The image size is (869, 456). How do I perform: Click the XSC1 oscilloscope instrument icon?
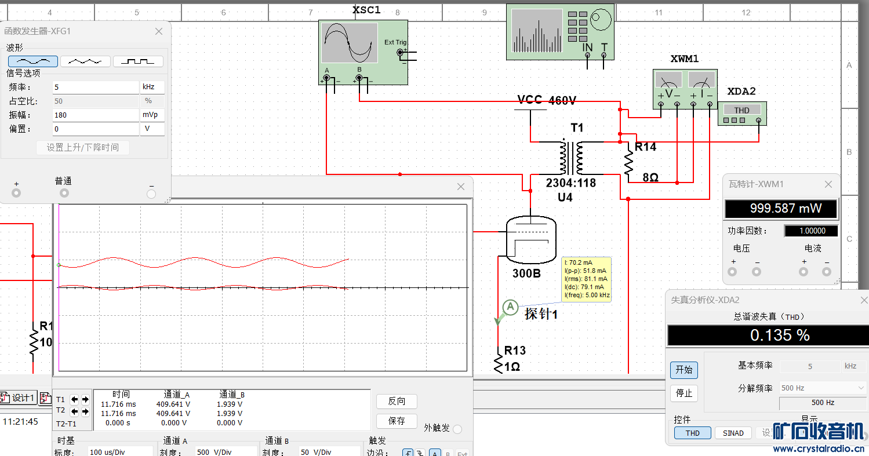[x=363, y=52]
